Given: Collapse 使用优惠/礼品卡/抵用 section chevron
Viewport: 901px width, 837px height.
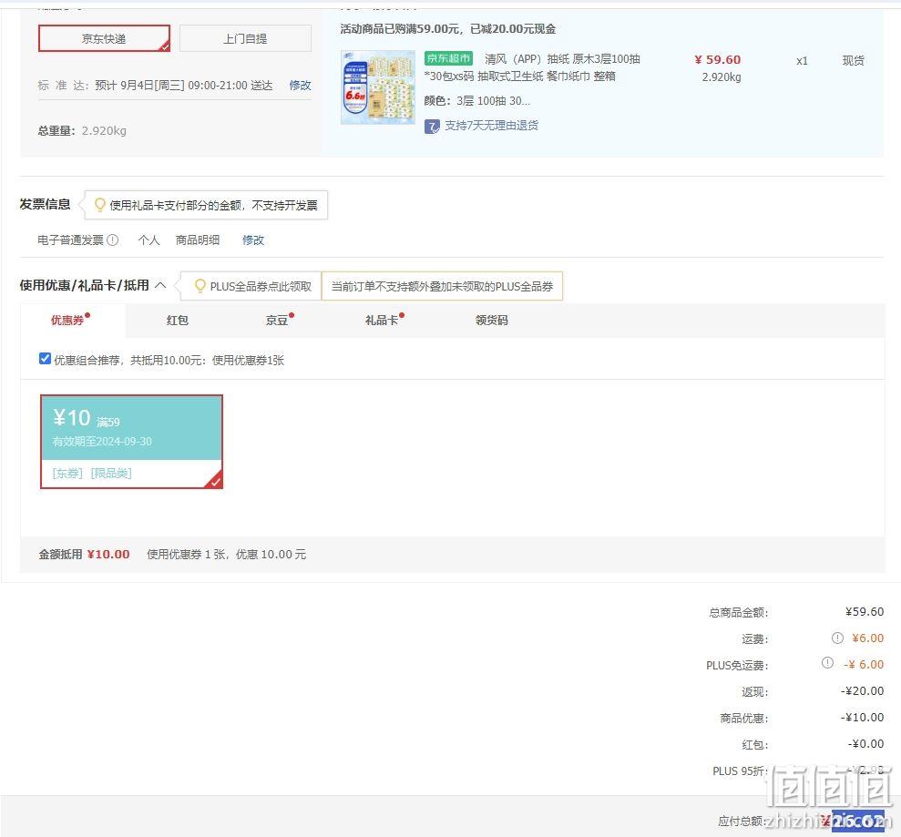Looking at the screenshot, I should 161,285.
